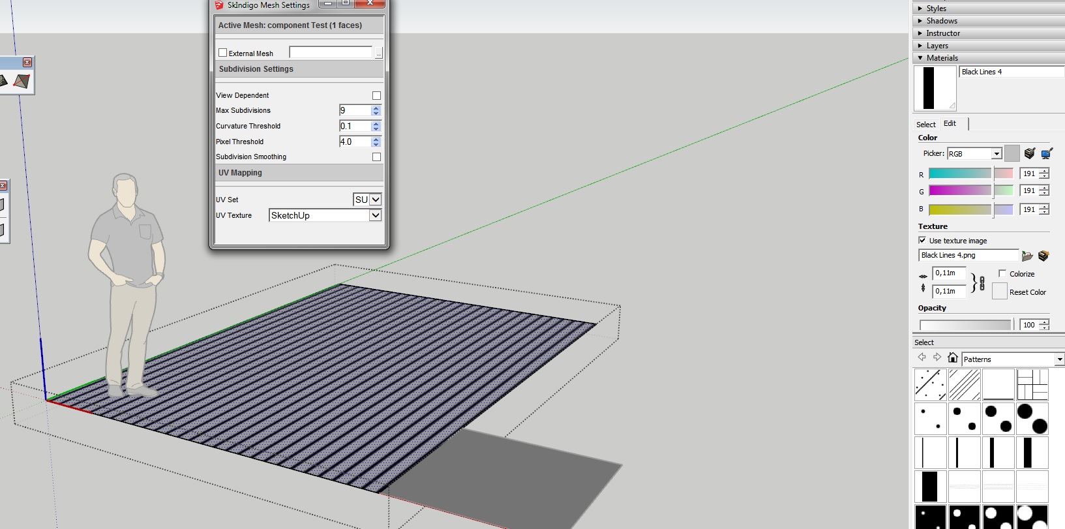The width and height of the screenshot is (1065, 529).
Task: Expand the Shadows panel
Action: [941, 21]
